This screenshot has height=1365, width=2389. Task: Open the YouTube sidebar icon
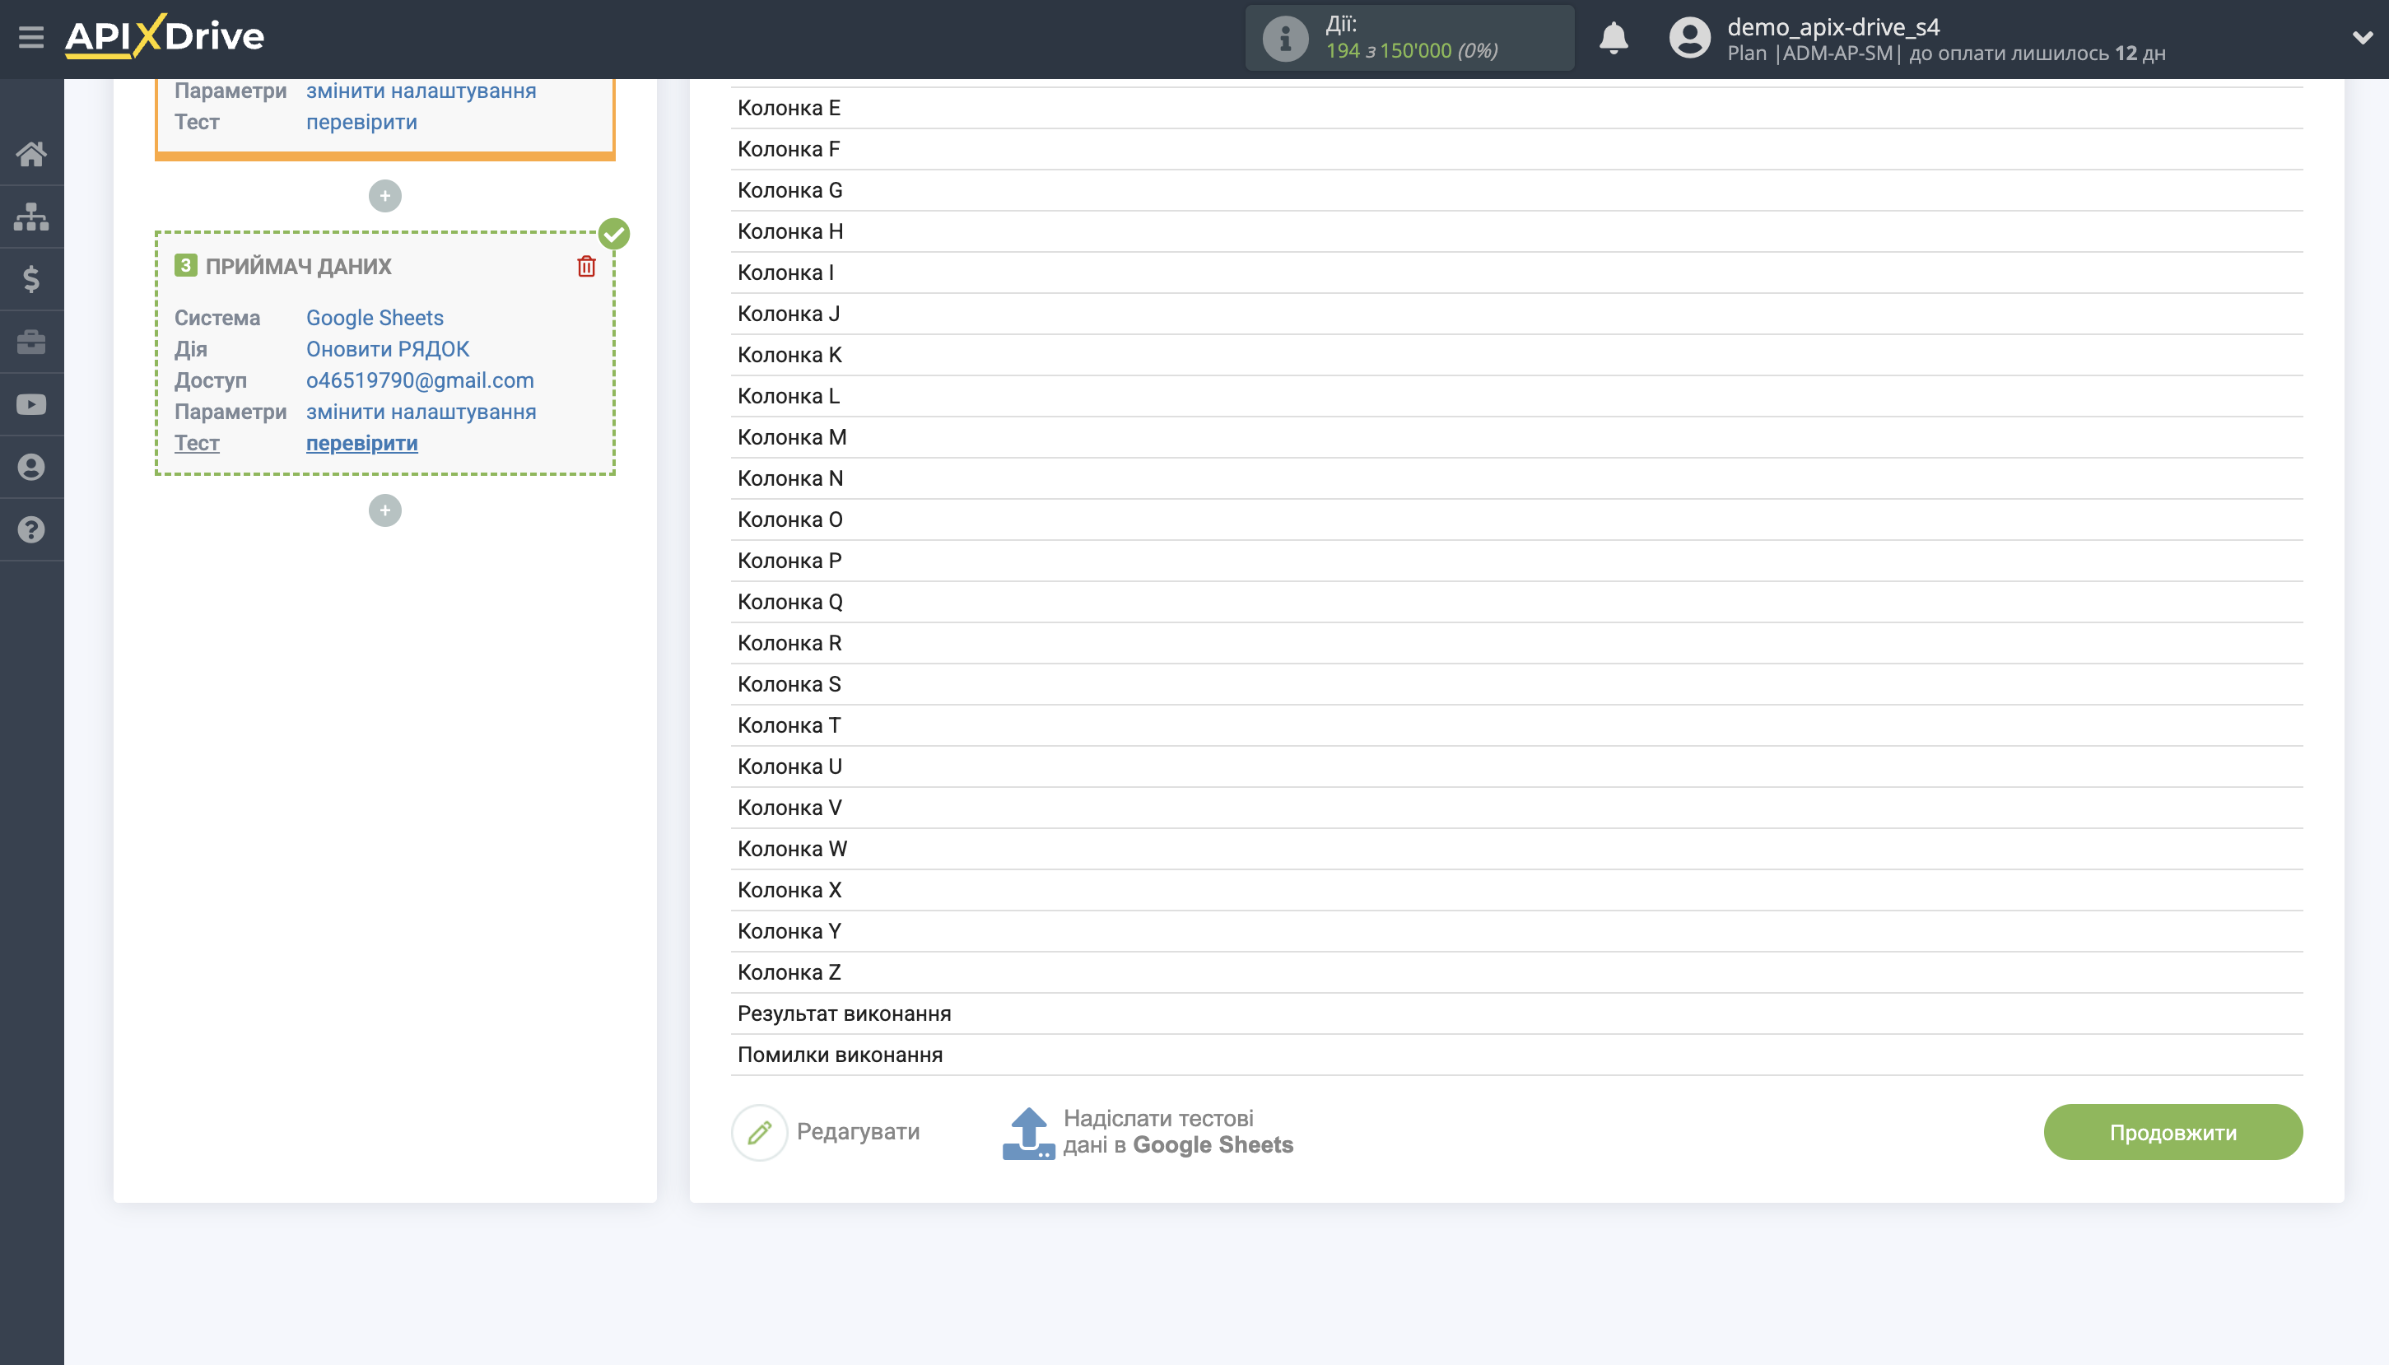31,403
